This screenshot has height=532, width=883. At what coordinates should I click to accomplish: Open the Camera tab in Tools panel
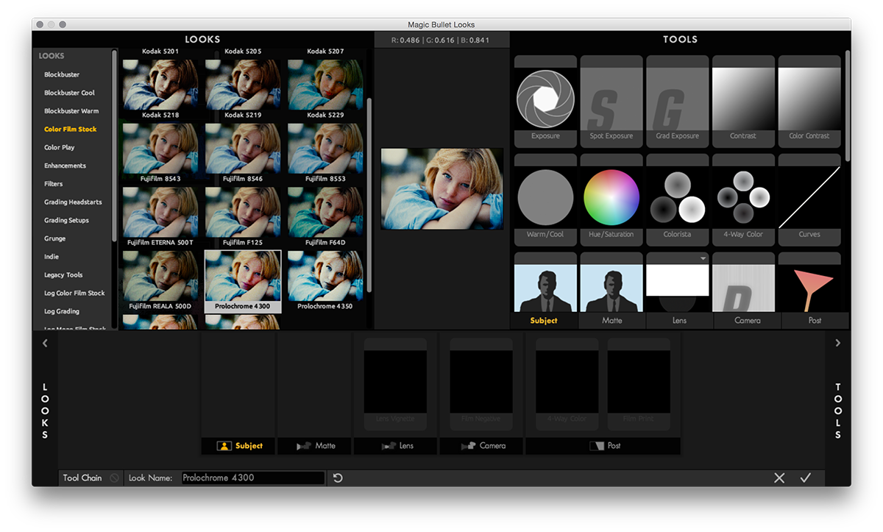coord(747,321)
